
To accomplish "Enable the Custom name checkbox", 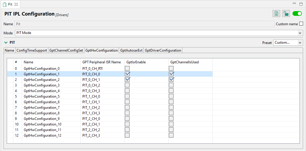I will coord(301,24).
